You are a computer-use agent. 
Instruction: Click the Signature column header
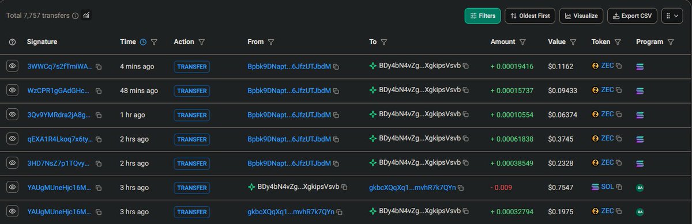click(42, 42)
